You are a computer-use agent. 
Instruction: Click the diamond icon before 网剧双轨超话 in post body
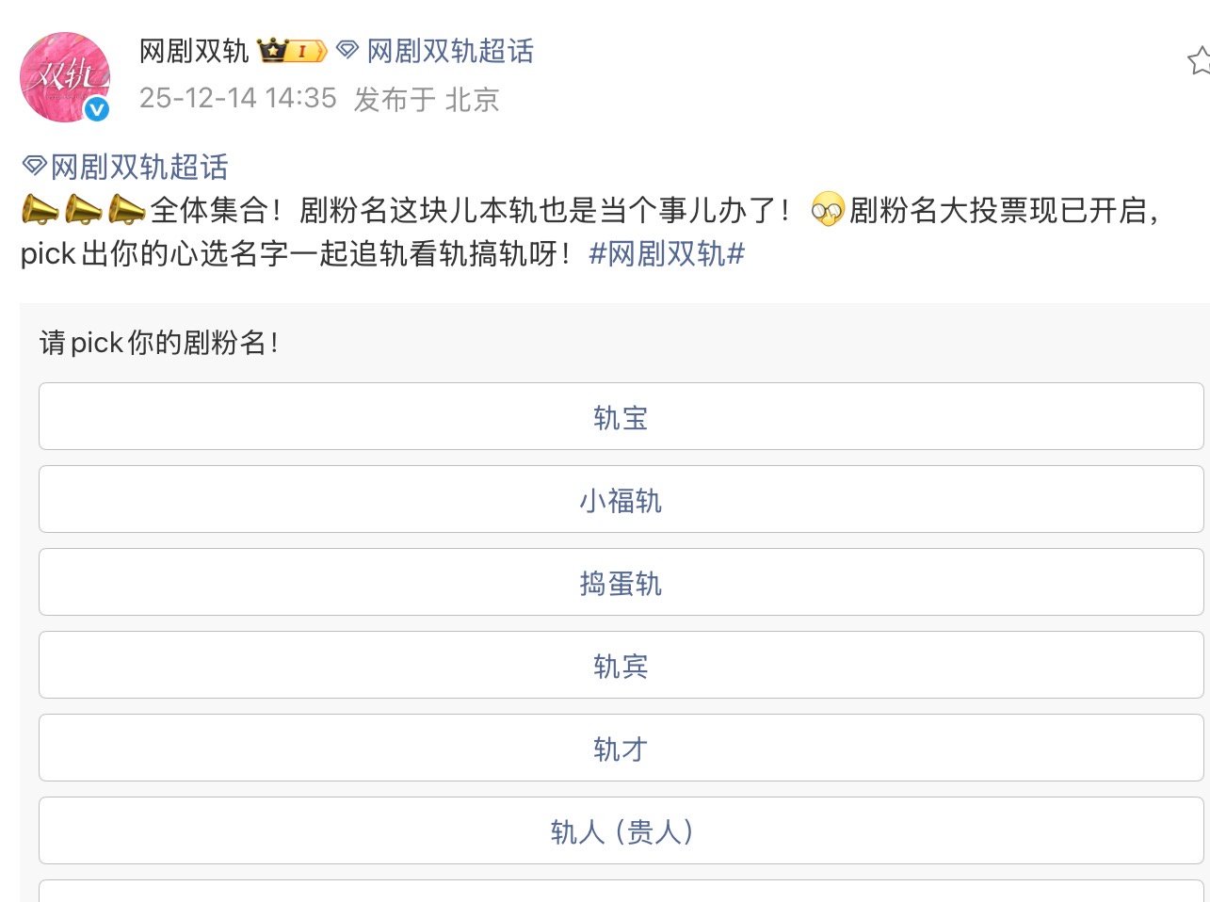click(35, 163)
